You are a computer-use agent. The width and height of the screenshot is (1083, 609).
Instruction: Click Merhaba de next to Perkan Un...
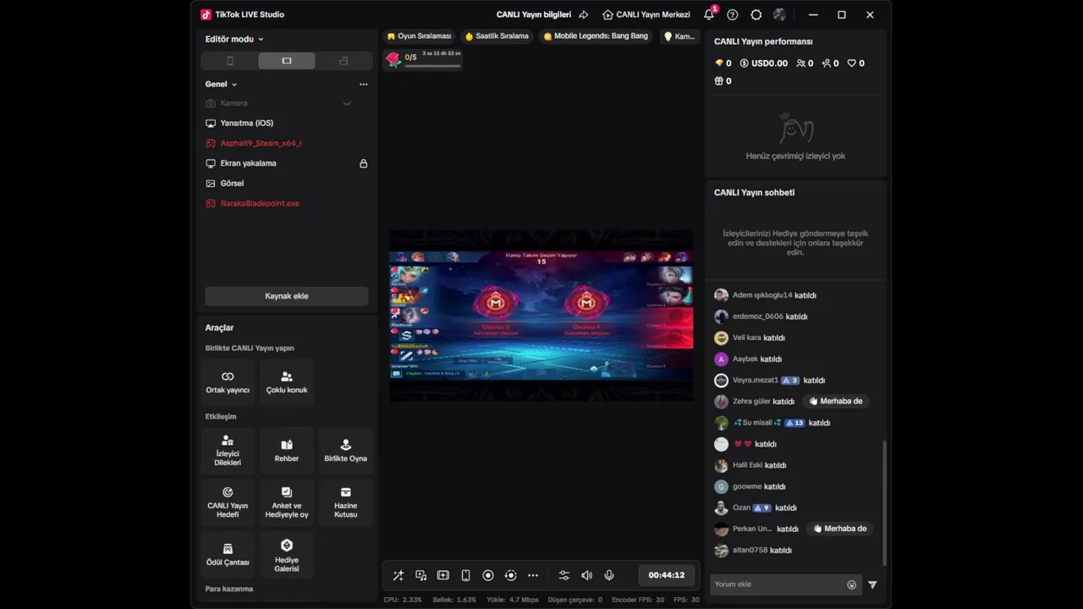[x=840, y=529]
